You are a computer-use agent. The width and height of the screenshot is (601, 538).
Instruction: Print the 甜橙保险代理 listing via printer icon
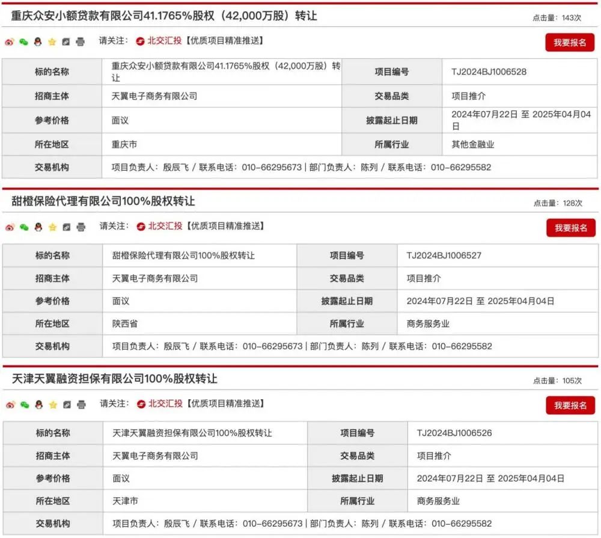tap(81, 227)
